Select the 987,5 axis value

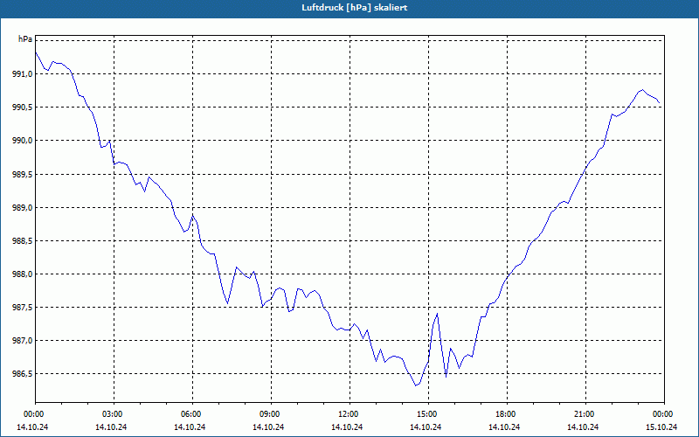(23, 308)
